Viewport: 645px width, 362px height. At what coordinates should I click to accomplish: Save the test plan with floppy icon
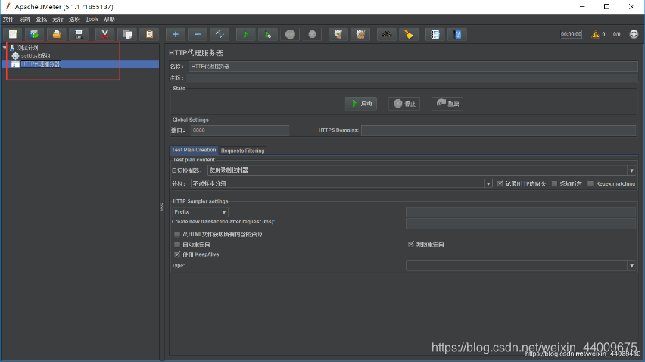pyautogui.click(x=79, y=34)
